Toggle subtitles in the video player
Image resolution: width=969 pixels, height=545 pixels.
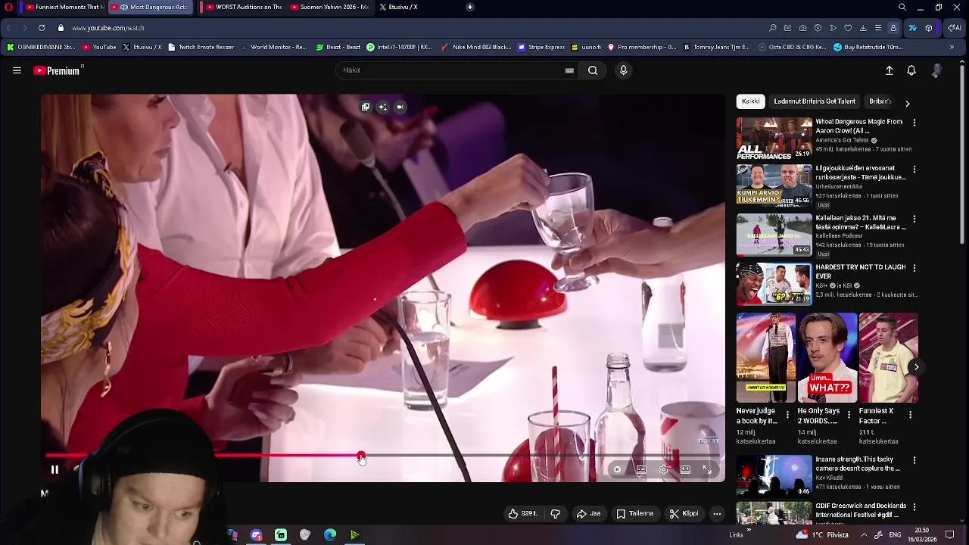(641, 470)
